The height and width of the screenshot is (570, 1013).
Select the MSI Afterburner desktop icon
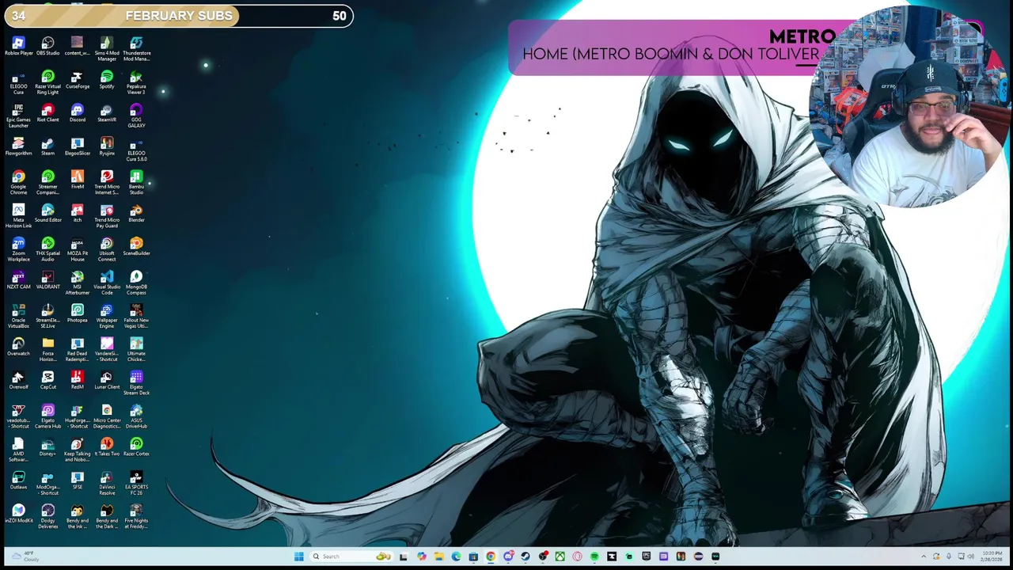tap(77, 283)
